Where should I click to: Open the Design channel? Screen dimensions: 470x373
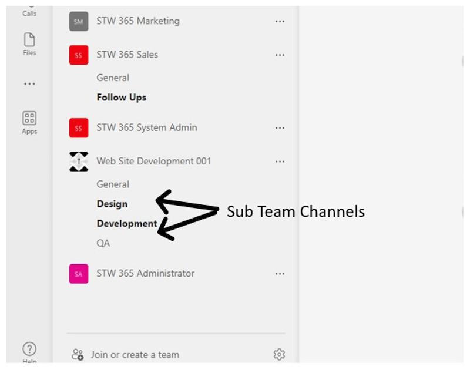112,204
